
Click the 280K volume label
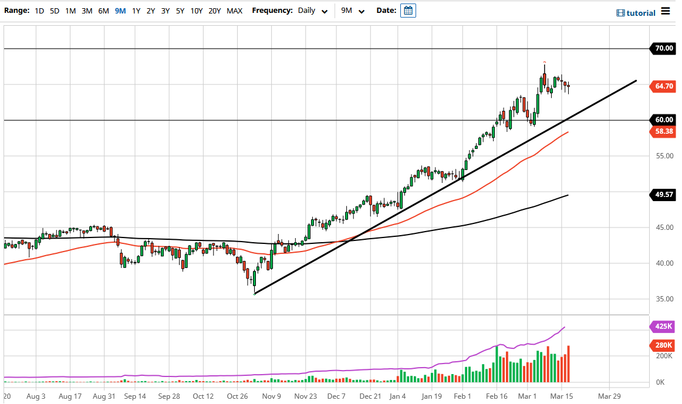pyautogui.click(x=663, y=345)
